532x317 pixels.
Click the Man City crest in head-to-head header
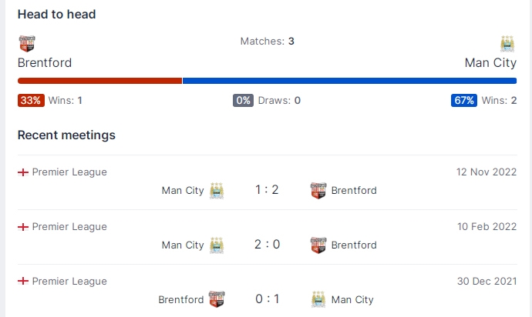point(507,44)
